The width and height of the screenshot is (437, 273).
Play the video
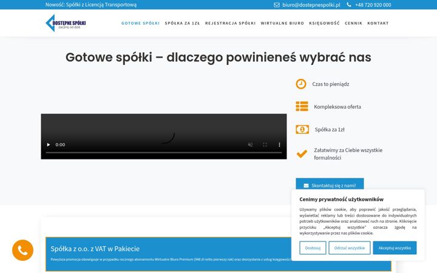pyautogui.click(x=48, y=144)
